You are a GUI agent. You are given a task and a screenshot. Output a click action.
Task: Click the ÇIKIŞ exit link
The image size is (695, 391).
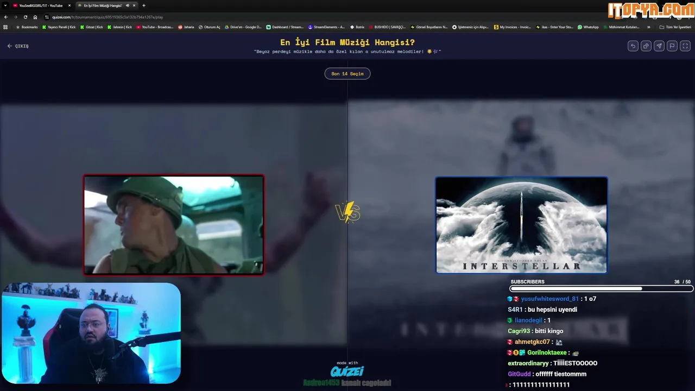[18, 46]
